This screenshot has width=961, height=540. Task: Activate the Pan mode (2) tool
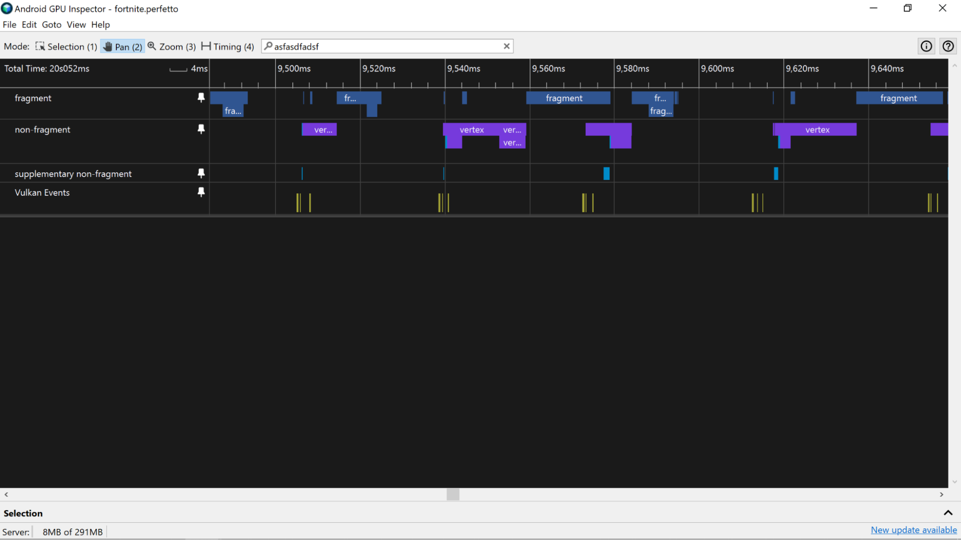click(x=122, y=46)
